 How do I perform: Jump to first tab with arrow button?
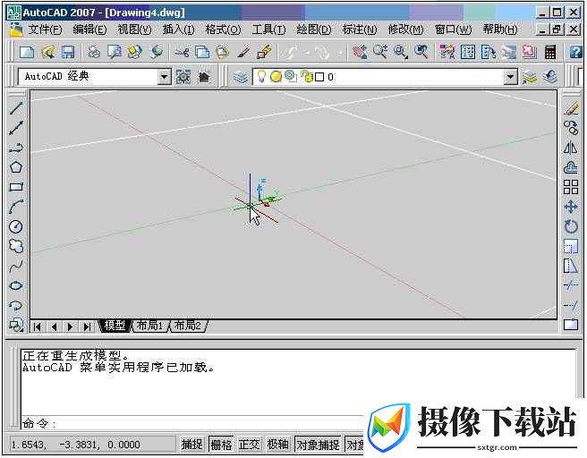(x=38, y=327)
